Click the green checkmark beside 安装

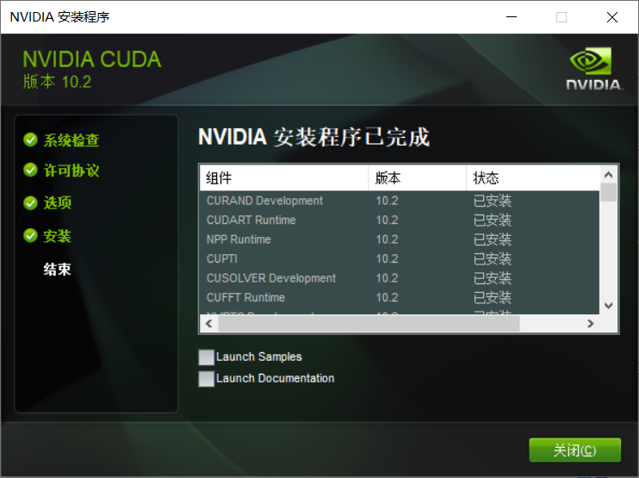pyautogui.click(x=30, y=235)
